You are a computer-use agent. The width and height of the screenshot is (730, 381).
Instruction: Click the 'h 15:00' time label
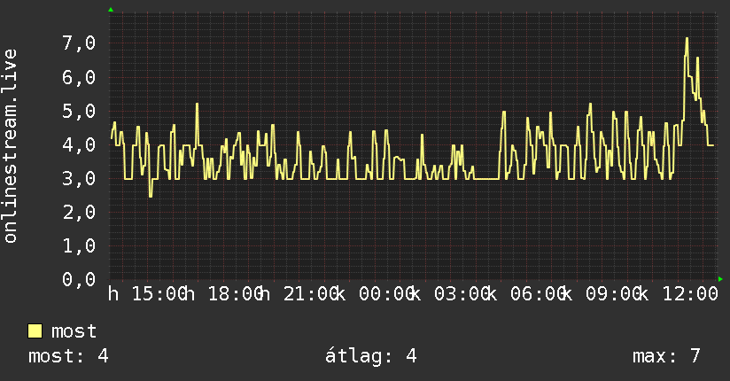[x=147, y=294]
